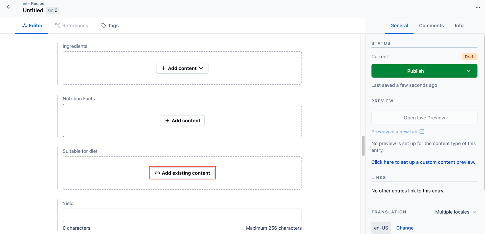Click the en-US locale tag

tap(381, 228)
